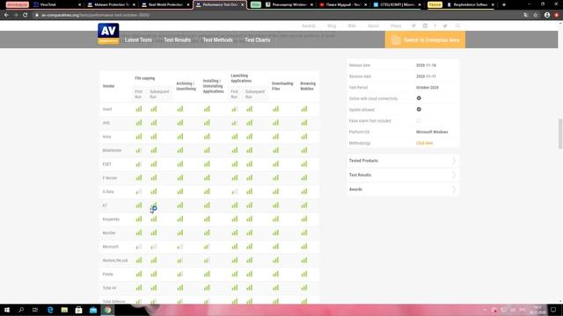
Task: Click Chrome icon in taskbar
Action: (x=107, y=310)
